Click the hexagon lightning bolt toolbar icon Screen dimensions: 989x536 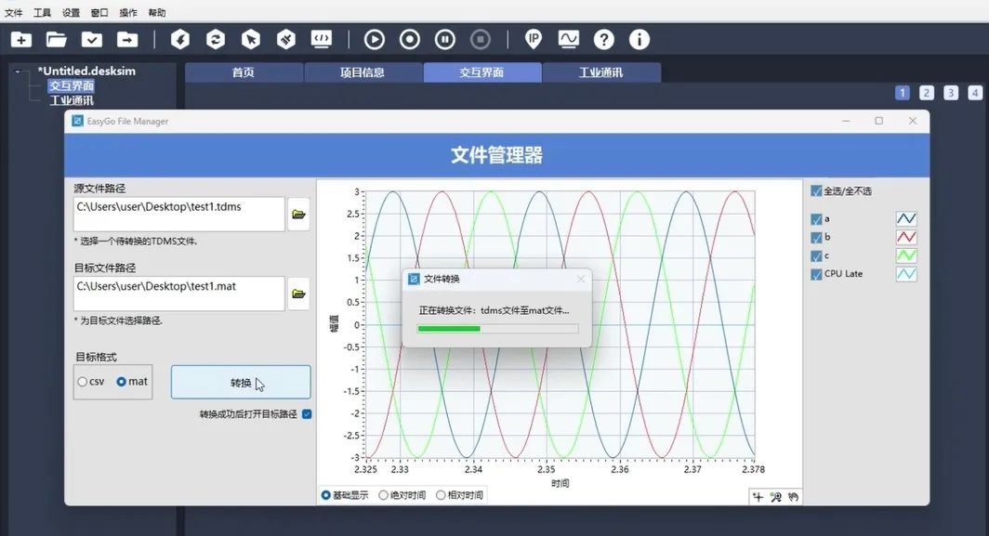pyautogui.click(x=180, y=40)
